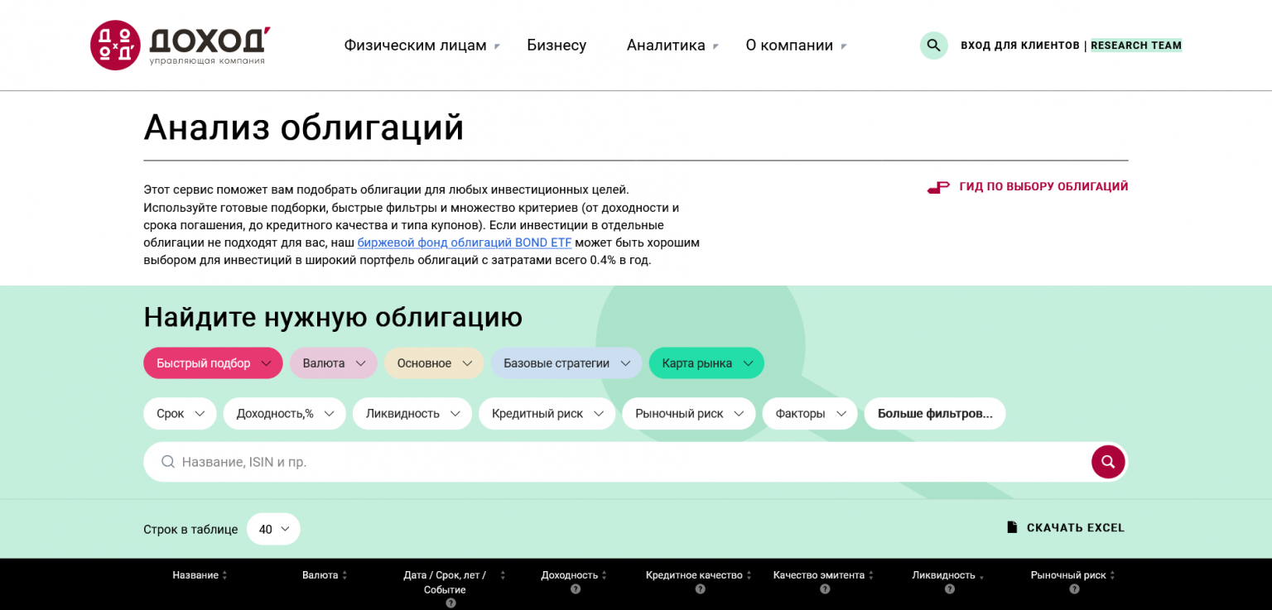Open the Валюта filter dropdown
The height and width of the screenshot is (610, 1272).
pyautogui.click(x=333, y=363)
